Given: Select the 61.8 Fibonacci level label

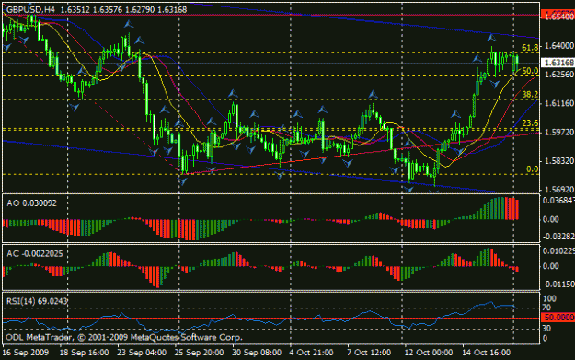Looking at the screenshot, I should 530,47.
